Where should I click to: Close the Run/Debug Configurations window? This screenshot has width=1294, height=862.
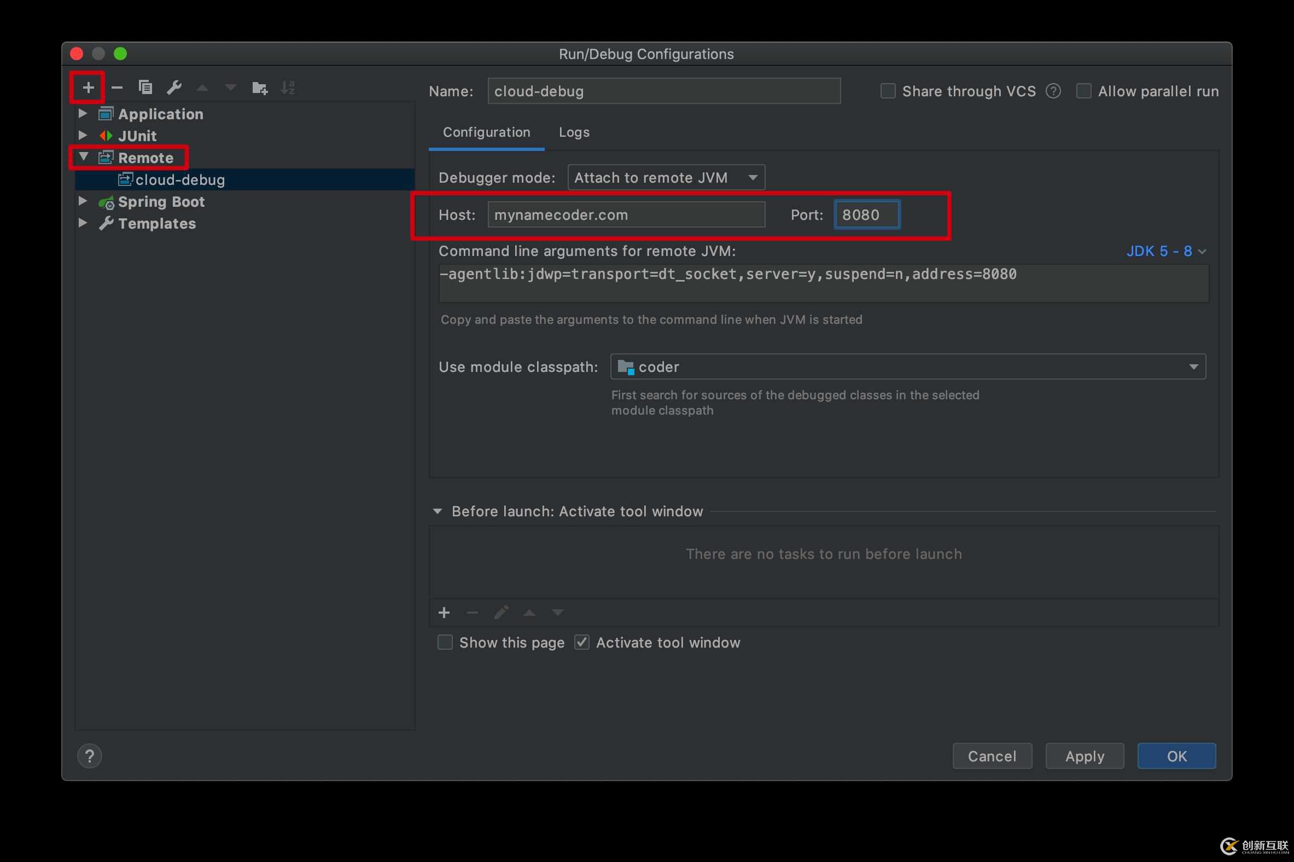click(x=77, y=54)
